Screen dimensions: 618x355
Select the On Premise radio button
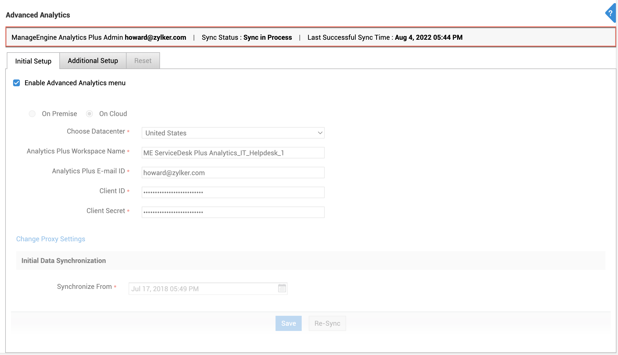pos(32,114)
